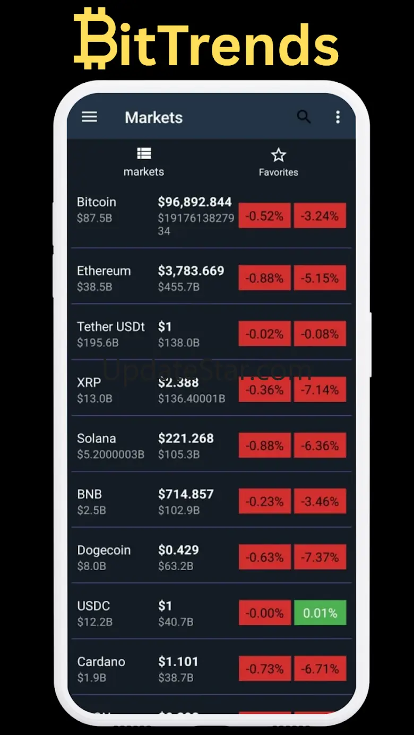The width and height of the screenshot is (414, 735).
Task: Click Bitcoin's -0.52% change badge
Action: [x=264, y=216]
